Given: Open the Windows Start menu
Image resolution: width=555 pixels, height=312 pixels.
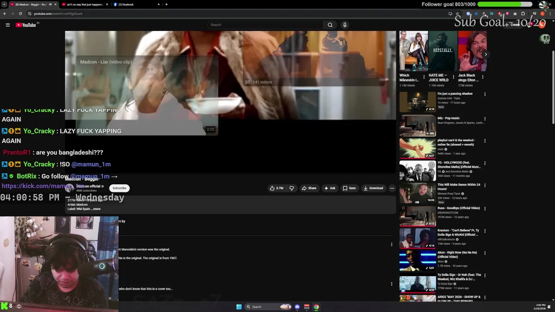Looking at the screenshot, I should pos(239,307).
